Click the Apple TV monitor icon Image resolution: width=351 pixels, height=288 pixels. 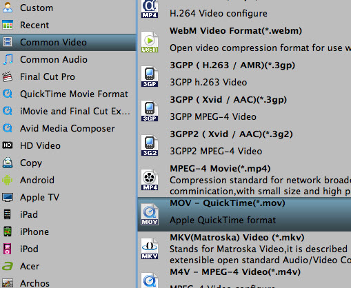point(8,197)
